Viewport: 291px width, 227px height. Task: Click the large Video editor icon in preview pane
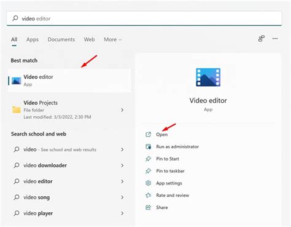point(208,78)
